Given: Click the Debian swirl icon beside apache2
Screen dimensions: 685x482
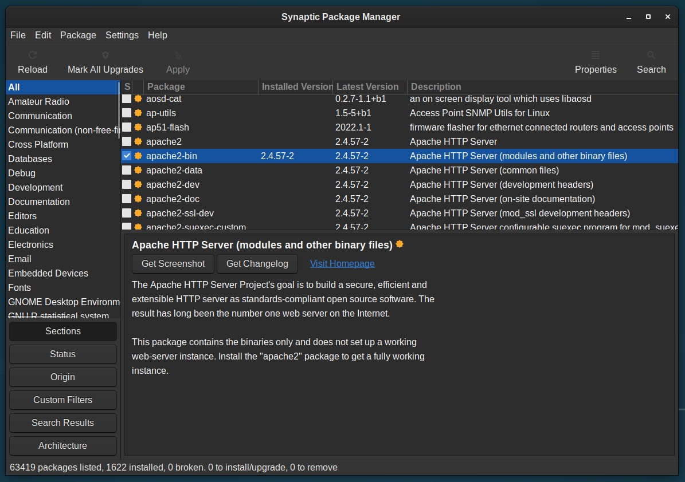Looking at the screenshot, I should point(138,141).
